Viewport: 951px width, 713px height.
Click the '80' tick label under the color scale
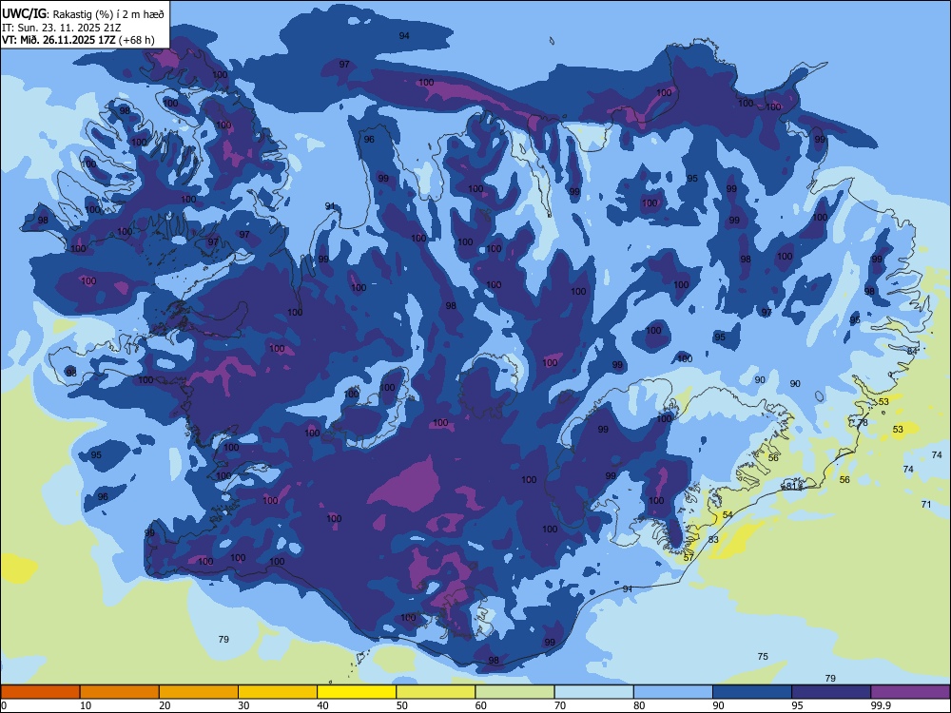pos(640,705)
